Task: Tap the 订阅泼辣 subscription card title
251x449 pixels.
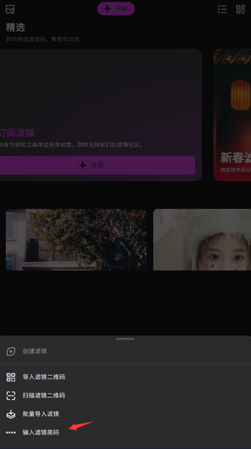Action: pos(17,133)
